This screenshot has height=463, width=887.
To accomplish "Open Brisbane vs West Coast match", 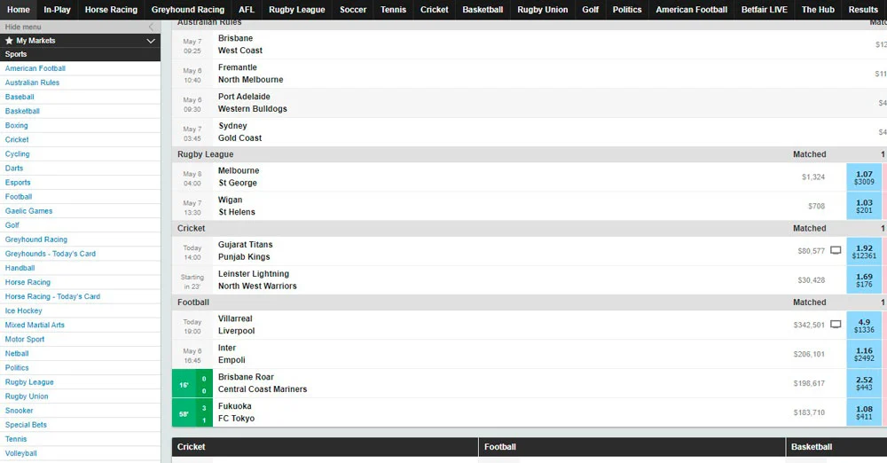I will coord(240,44).
